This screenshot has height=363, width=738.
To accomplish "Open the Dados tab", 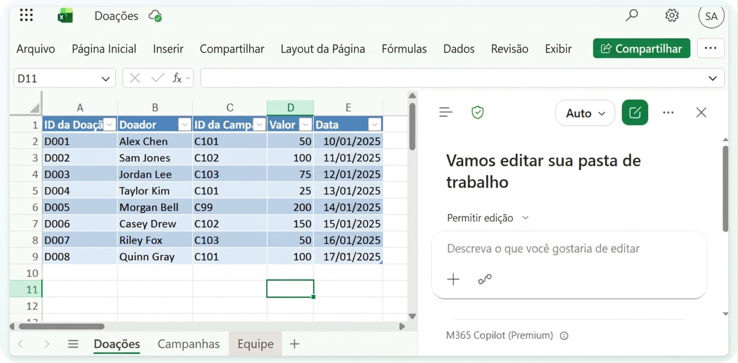I will 459,49.
